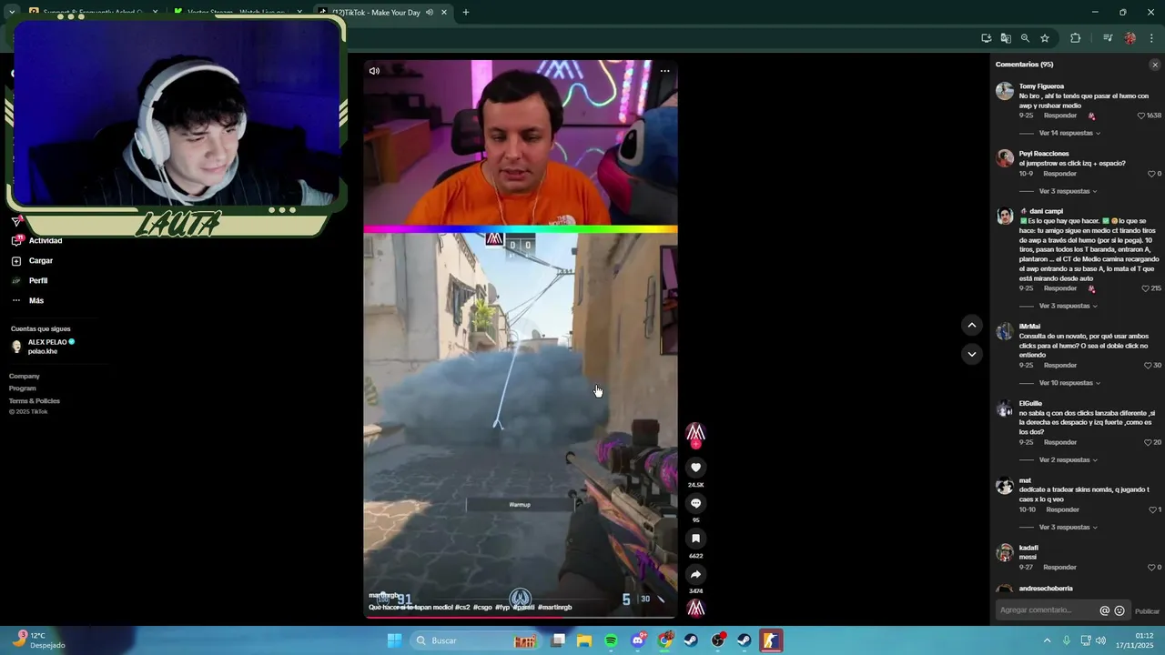Mute tab audio on TikTok tab
Viewport: 1165px width, 655px height.
(430, 13)
